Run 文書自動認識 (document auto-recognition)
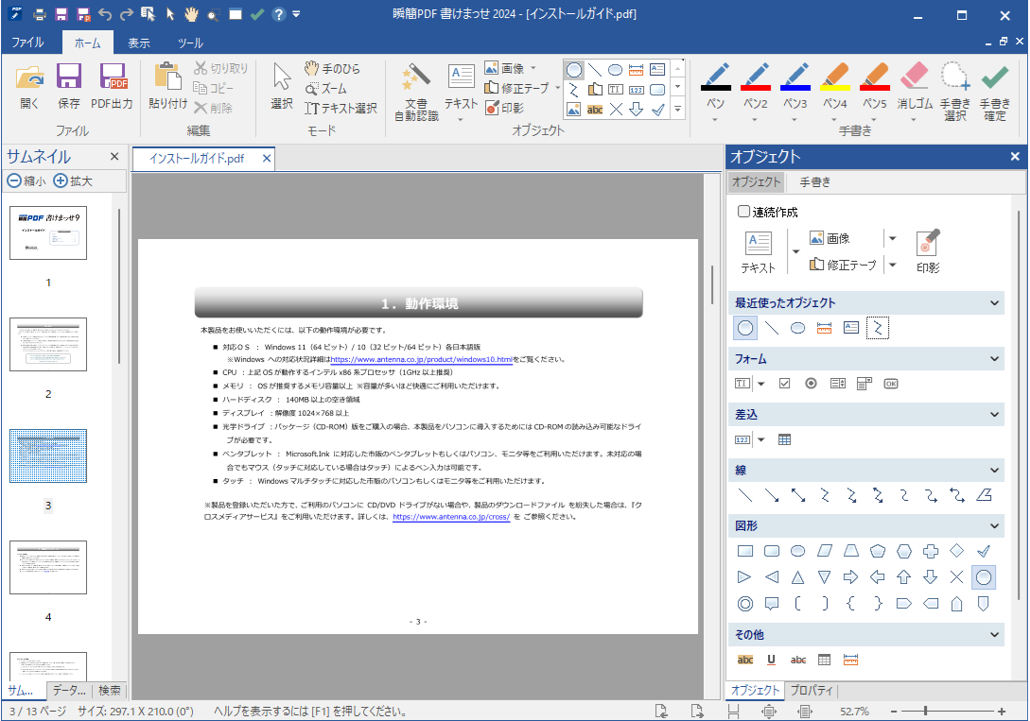This screenshot has width=1030, height=721. [x=414, y=92]
